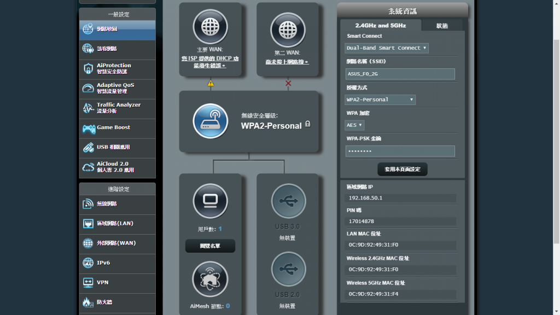
Task: Open the WPA2-Personal authentication dropdown
Action: (x=380, y=100)
